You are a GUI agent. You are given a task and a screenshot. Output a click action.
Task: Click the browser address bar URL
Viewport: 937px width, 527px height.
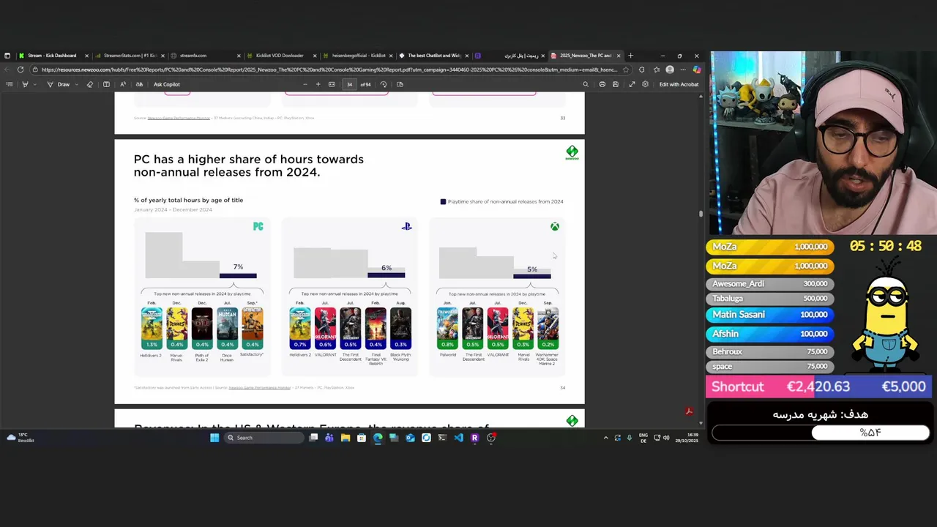[329, 70]
